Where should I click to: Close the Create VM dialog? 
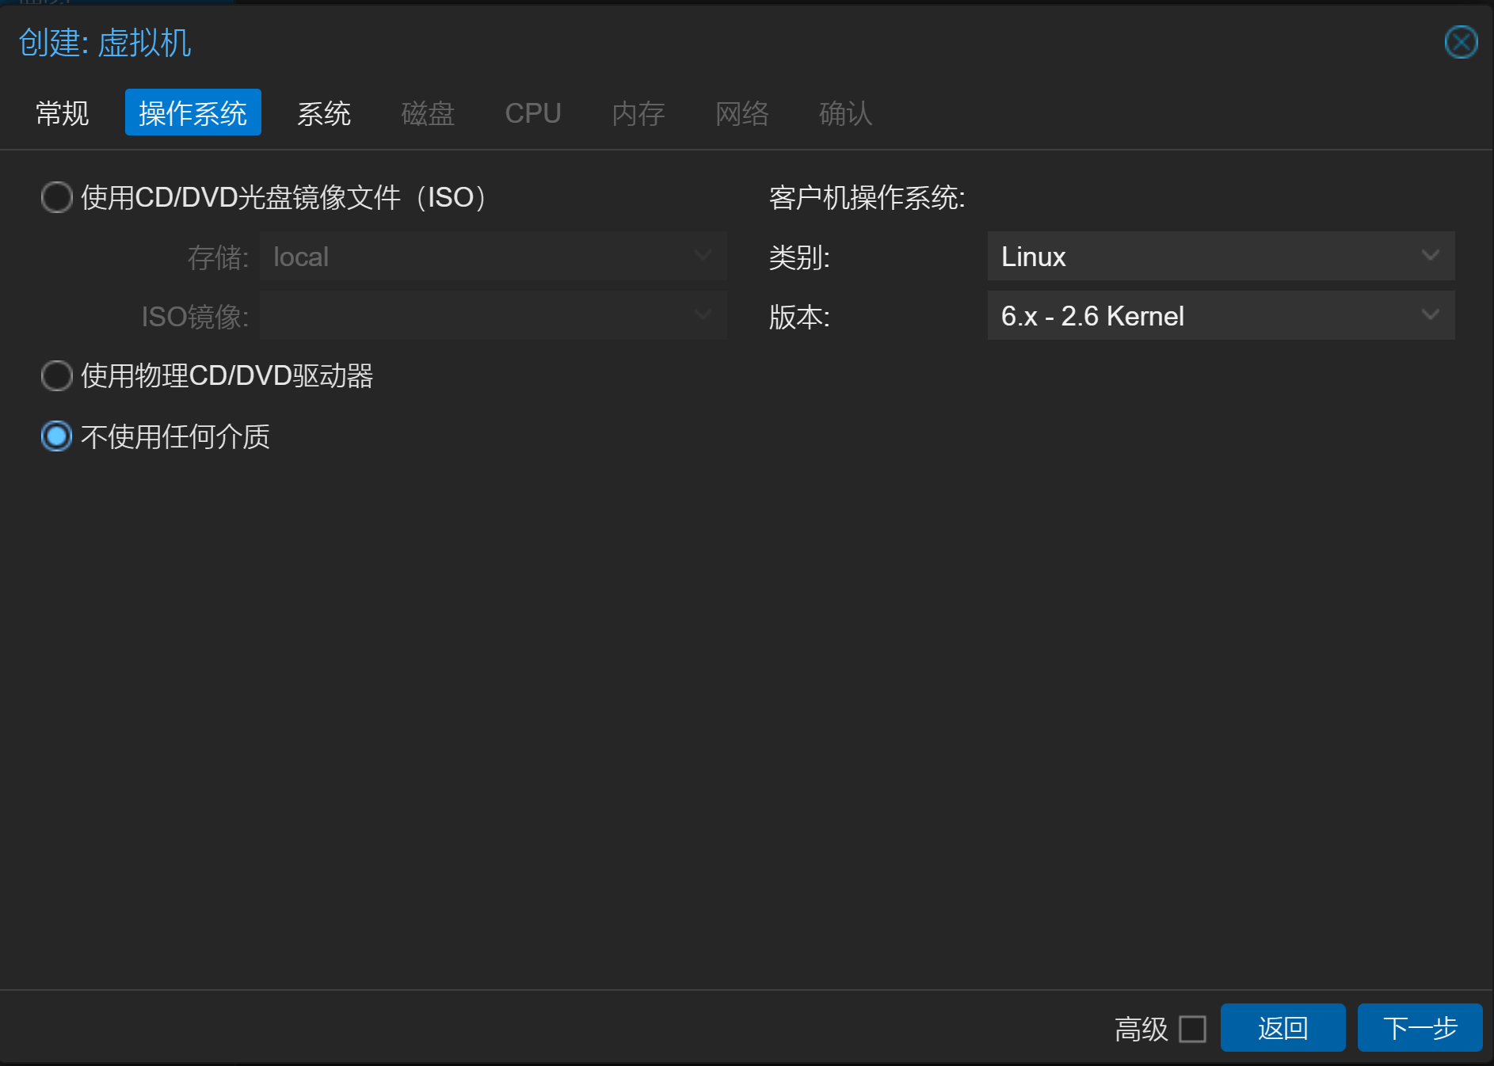pos(1460,43)
